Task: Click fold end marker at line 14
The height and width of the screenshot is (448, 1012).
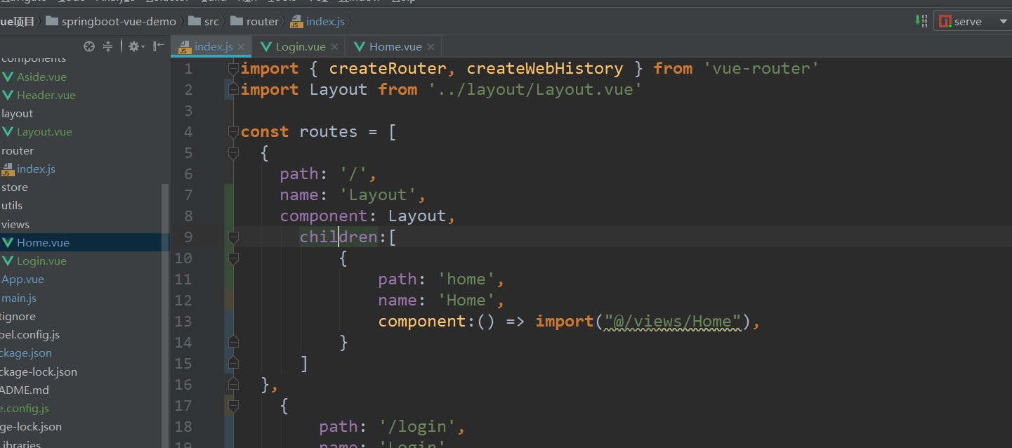Action: coord(233,342)
